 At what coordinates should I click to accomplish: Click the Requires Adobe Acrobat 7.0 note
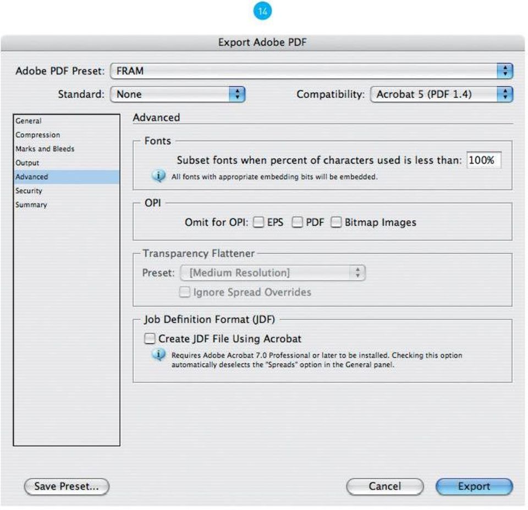[x=317, y=360]
